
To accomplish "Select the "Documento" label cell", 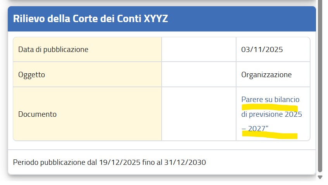I will [x=87, y=114].
